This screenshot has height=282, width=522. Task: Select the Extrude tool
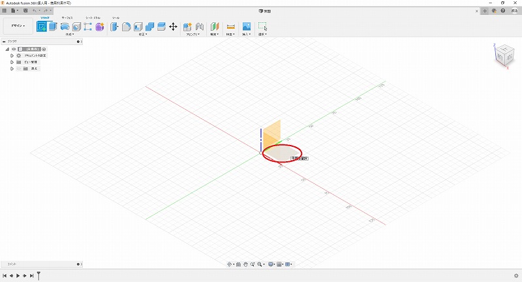[53, 27]
